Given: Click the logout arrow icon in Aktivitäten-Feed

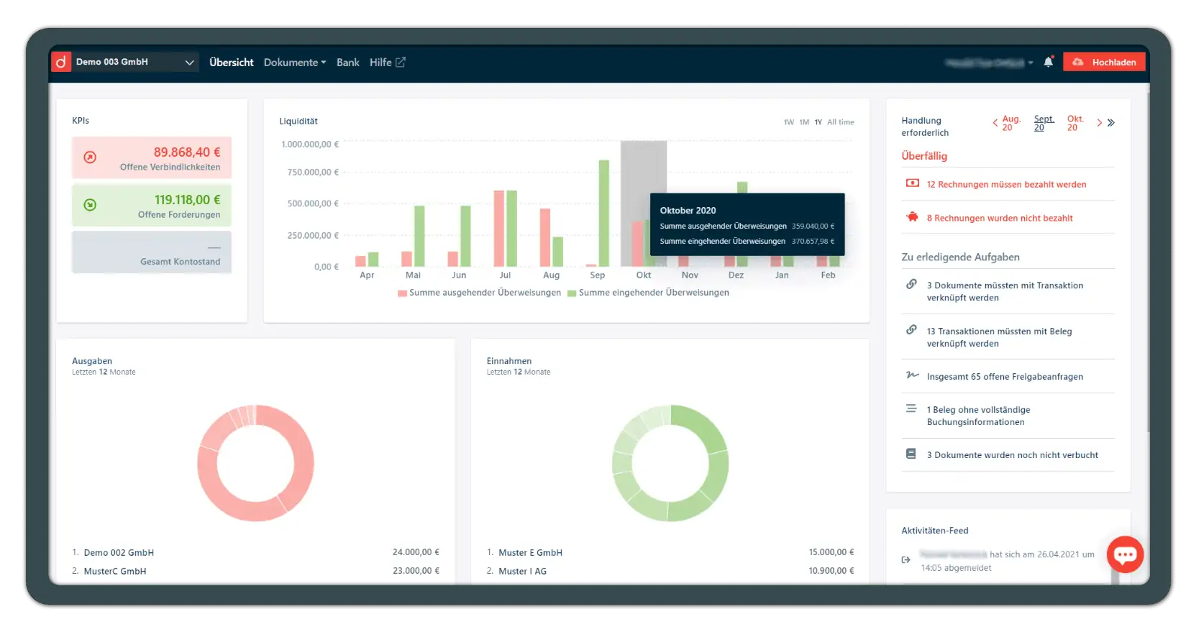Looking at the screenshot, I should point(906,559).
